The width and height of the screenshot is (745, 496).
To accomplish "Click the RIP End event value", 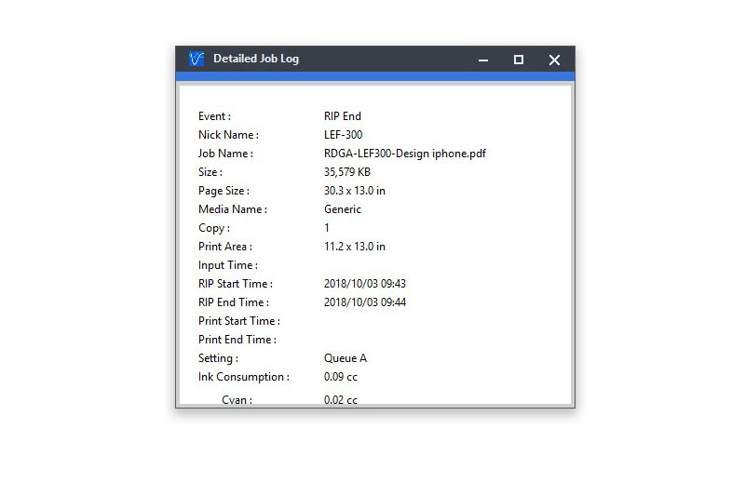I will click(x=342, y=116).
